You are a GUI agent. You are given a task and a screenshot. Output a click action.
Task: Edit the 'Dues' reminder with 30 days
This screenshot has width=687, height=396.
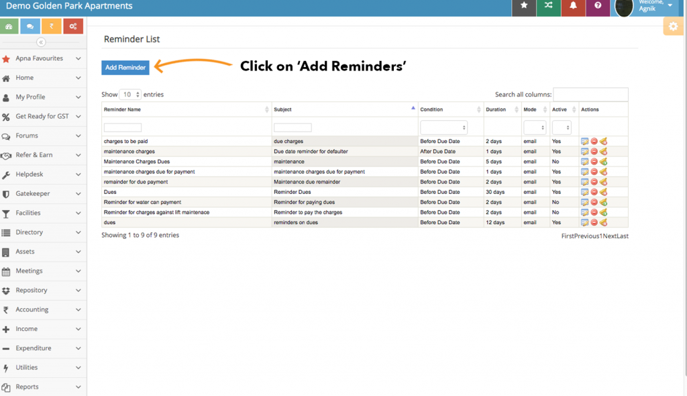pyautogui.click(x=584, y=192)
